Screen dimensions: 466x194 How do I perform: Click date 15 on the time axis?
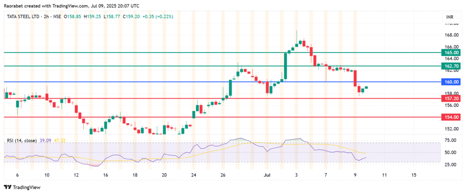pos(414,174)
